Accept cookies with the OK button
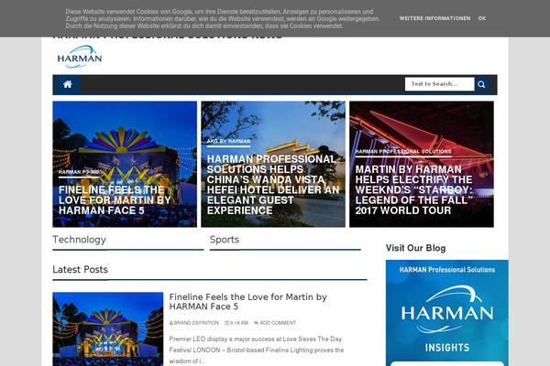Screen dimensions: 550x366 point(482,18)
